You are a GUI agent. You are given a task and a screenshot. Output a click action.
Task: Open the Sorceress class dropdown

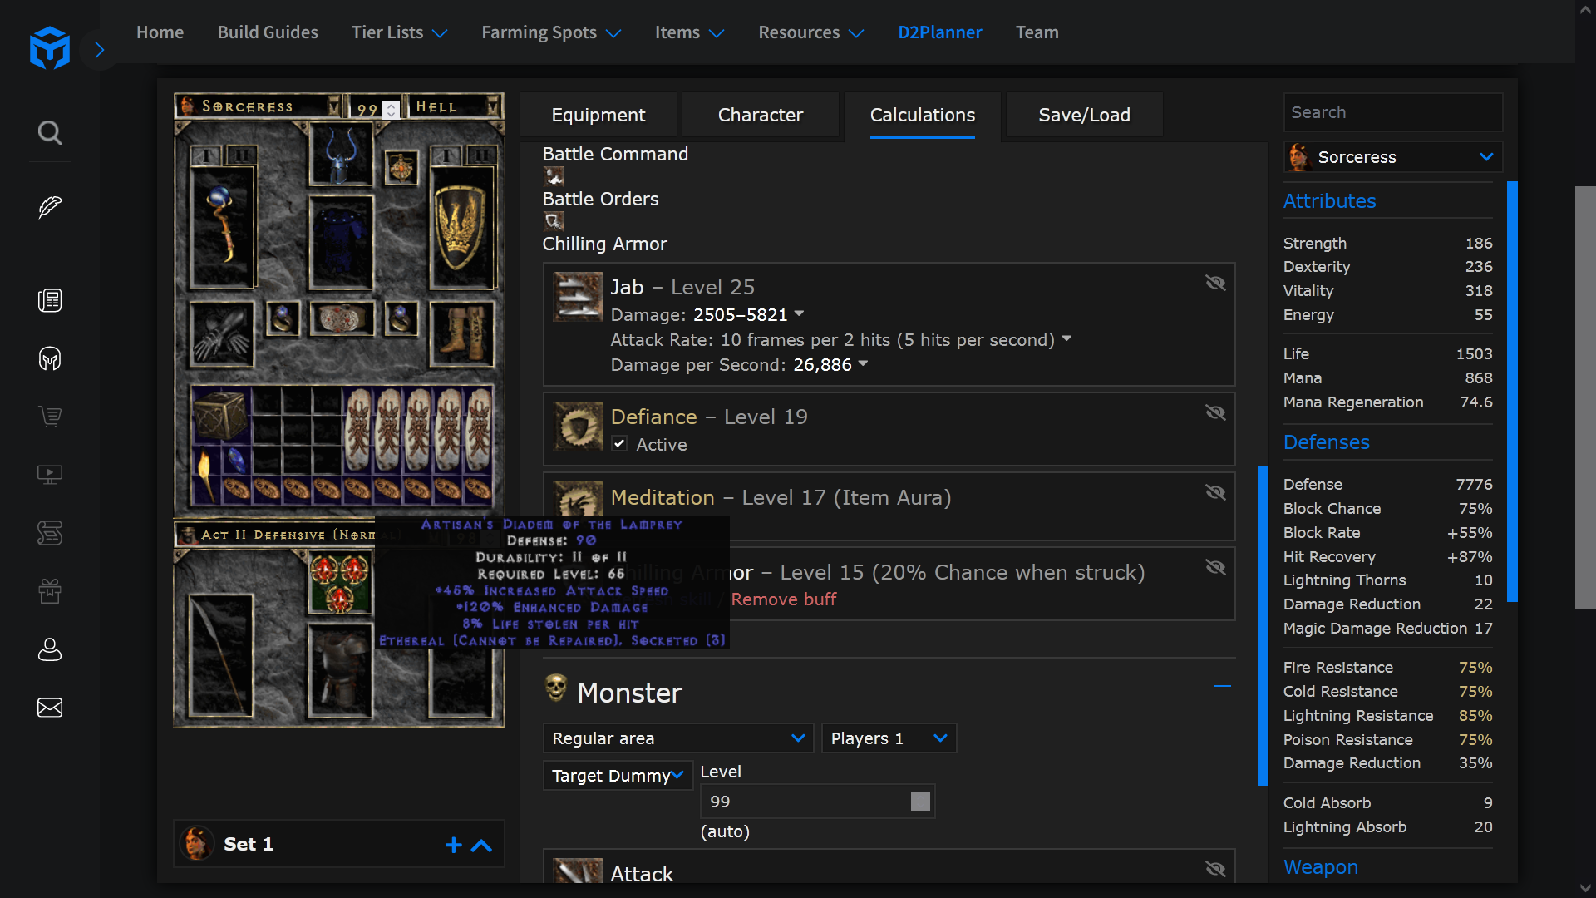(1393, 157)
